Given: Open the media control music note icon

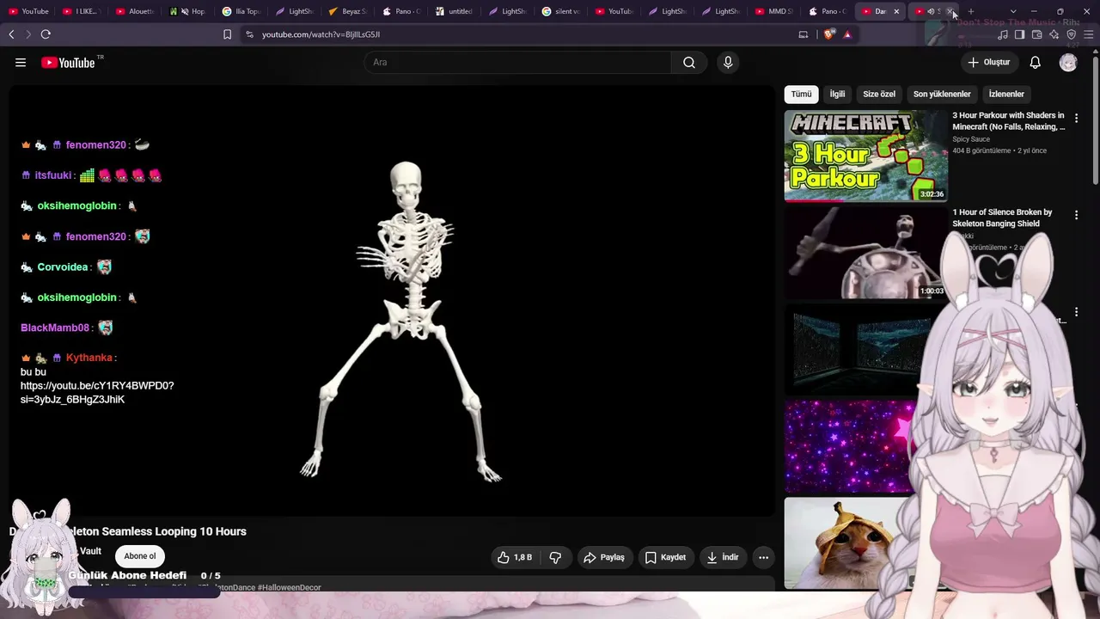Looking at the screenshot, I should (1003, 34).
